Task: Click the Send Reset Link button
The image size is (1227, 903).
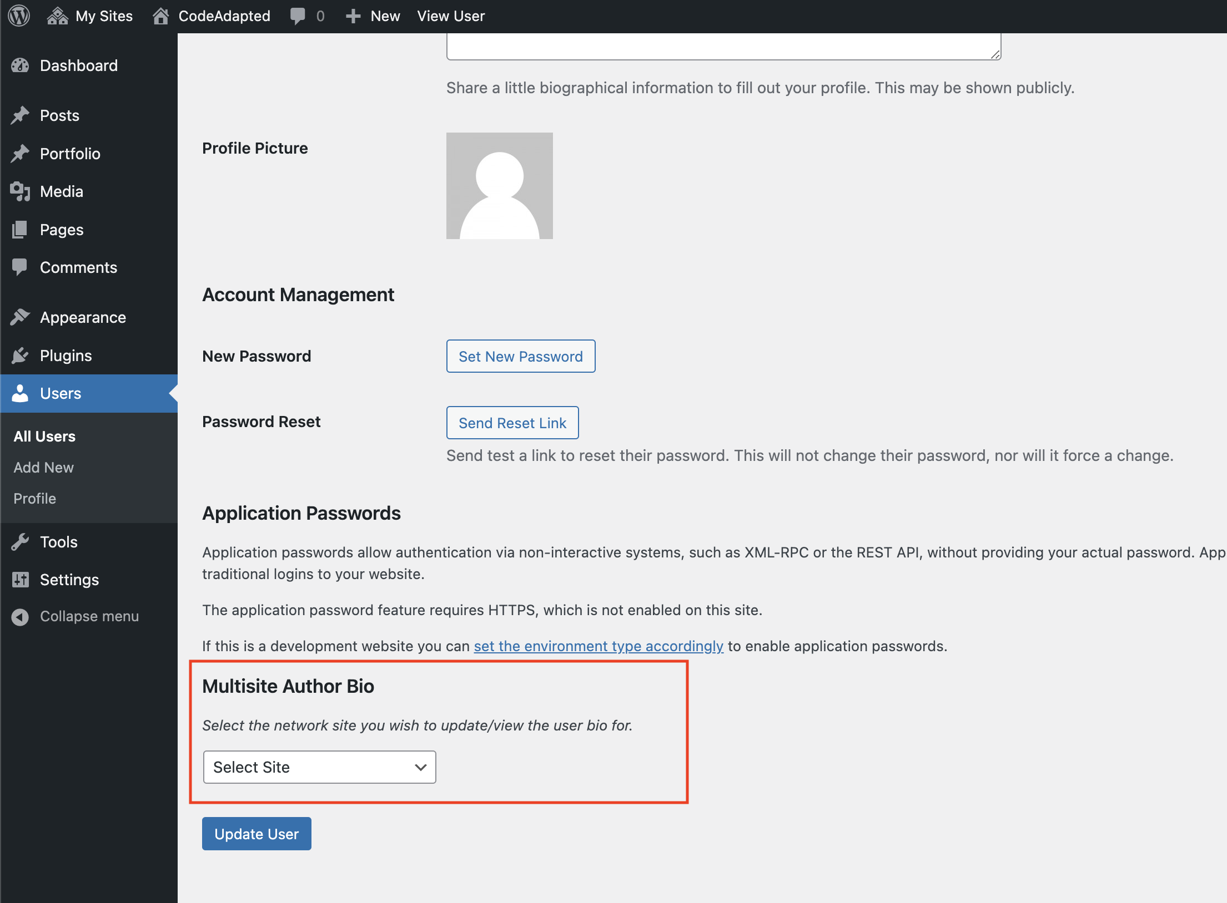Action: click(512, 423)
